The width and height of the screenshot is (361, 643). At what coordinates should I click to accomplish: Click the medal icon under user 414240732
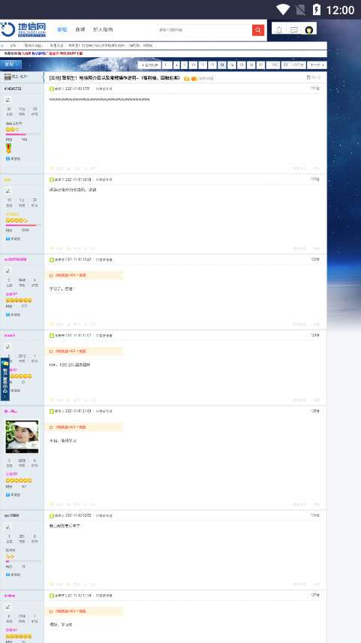click(x=8, y=149)
